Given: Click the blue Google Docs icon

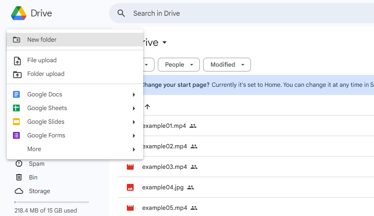Looking at the screenshot, I should click(16, 94).
